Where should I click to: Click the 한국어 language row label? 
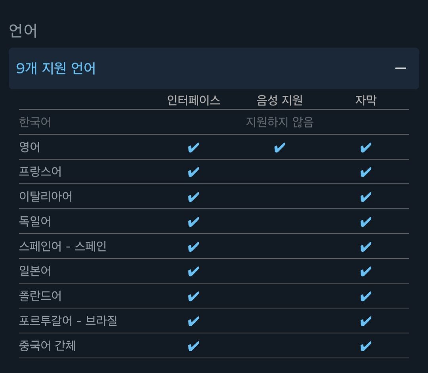point(35,122)
